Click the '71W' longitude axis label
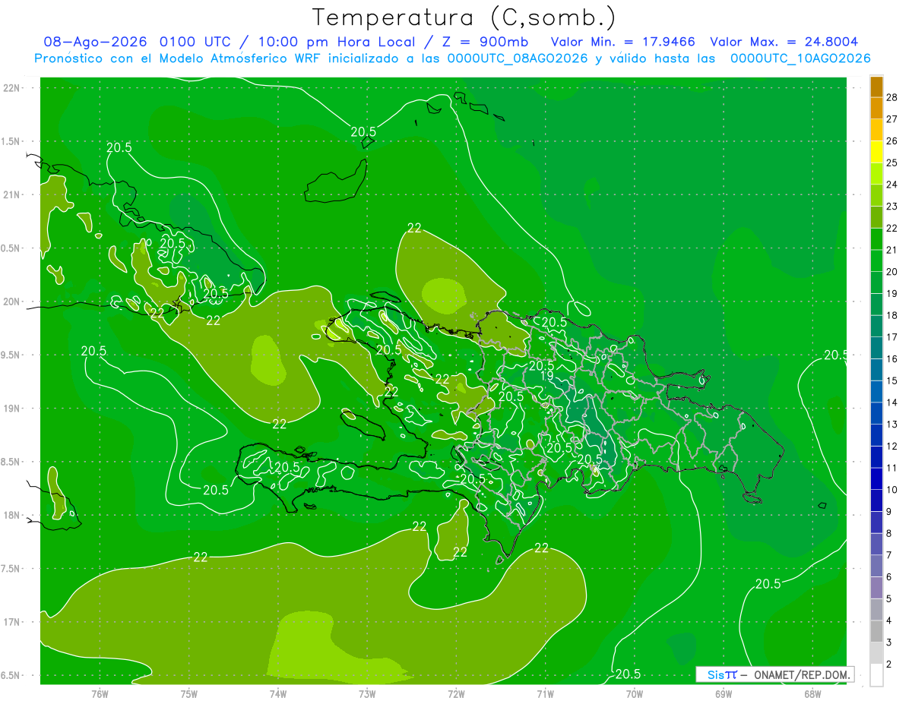This screenshot has height=704, width=912. click(545, 694)
